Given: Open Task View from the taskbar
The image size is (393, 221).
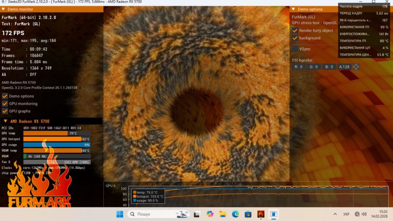Looking at the screenshot, I should click(196, 214).
